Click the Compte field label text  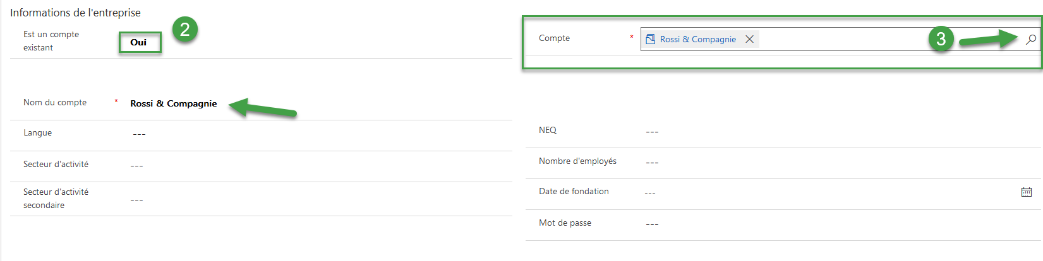554,38
